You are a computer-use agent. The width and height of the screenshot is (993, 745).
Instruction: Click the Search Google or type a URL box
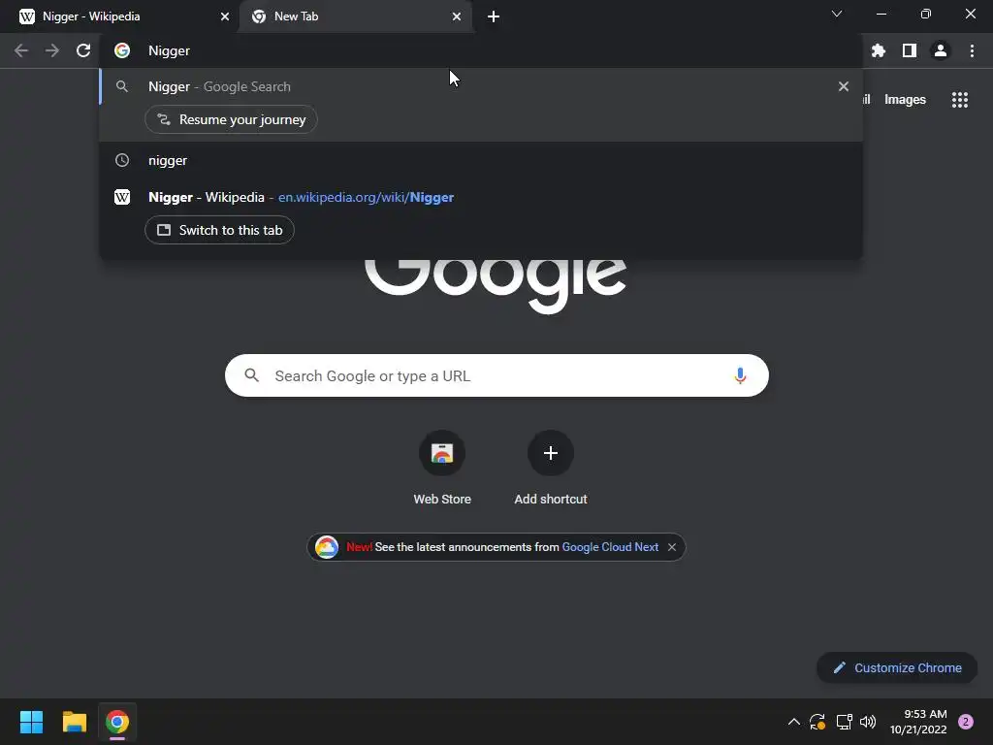click(x=497, y=375)
